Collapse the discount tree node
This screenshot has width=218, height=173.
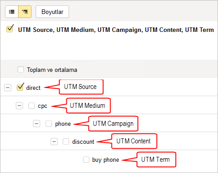(x=54, y=142)
